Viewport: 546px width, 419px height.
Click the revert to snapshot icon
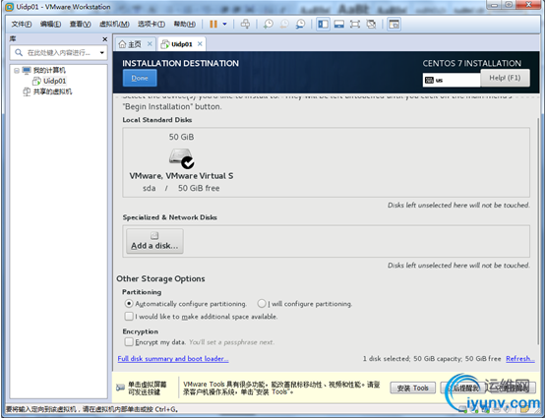click(x=284, y=24)
